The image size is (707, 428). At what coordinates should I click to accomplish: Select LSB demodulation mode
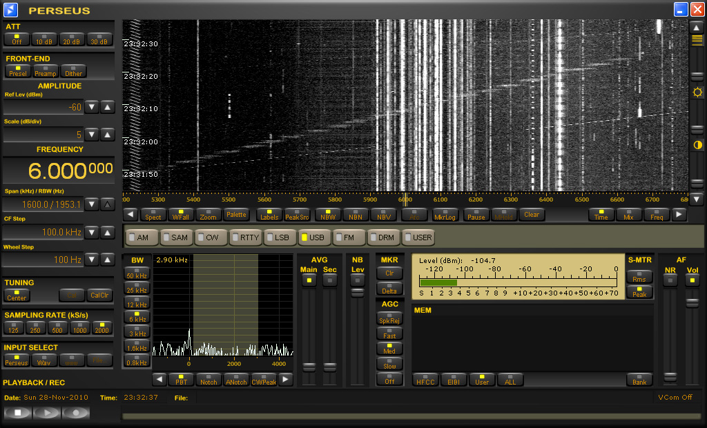280,237
